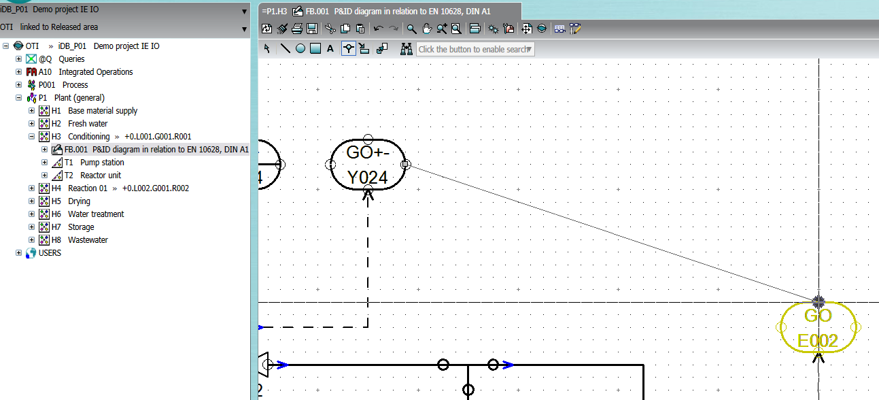Click the binoculars search icon
The width and height of the screenshot is (879, 400).
(x=407, y=49)
